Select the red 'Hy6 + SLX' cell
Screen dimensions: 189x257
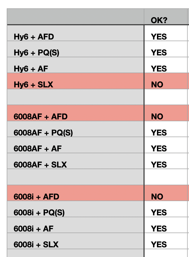75,84
